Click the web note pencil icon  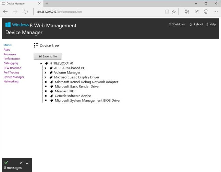click(x=197, y=12)
